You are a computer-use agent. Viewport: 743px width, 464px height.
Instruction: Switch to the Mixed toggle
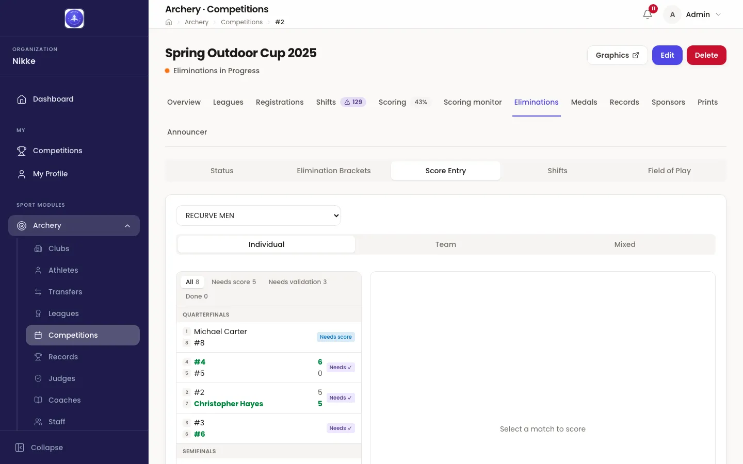625,244
